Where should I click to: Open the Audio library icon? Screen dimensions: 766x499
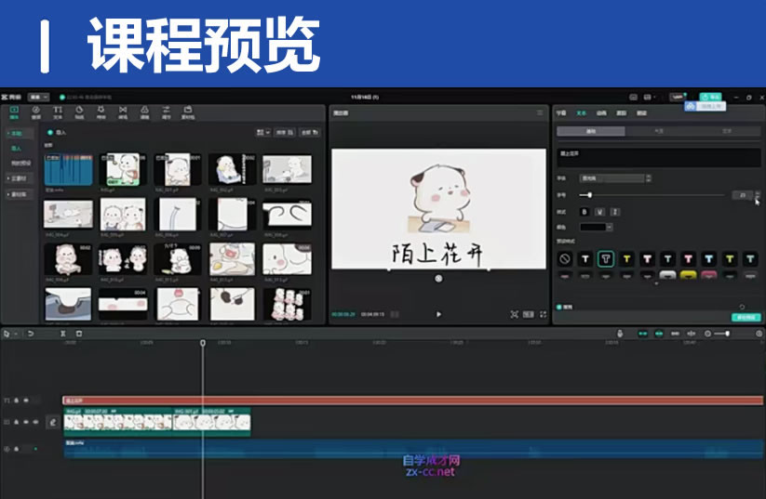point(36,112)
